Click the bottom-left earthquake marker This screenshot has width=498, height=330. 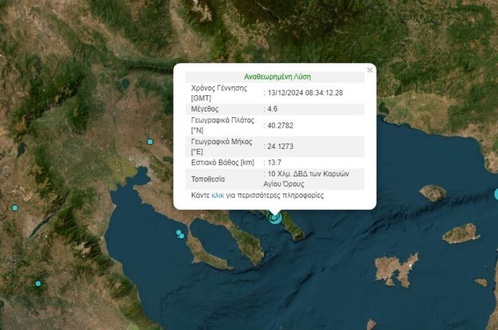coord(38,283)
